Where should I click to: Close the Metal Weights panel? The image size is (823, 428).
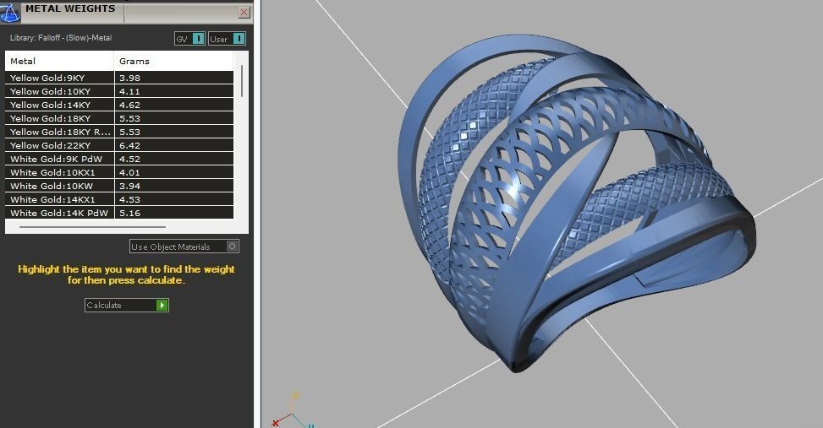(244, 13)
